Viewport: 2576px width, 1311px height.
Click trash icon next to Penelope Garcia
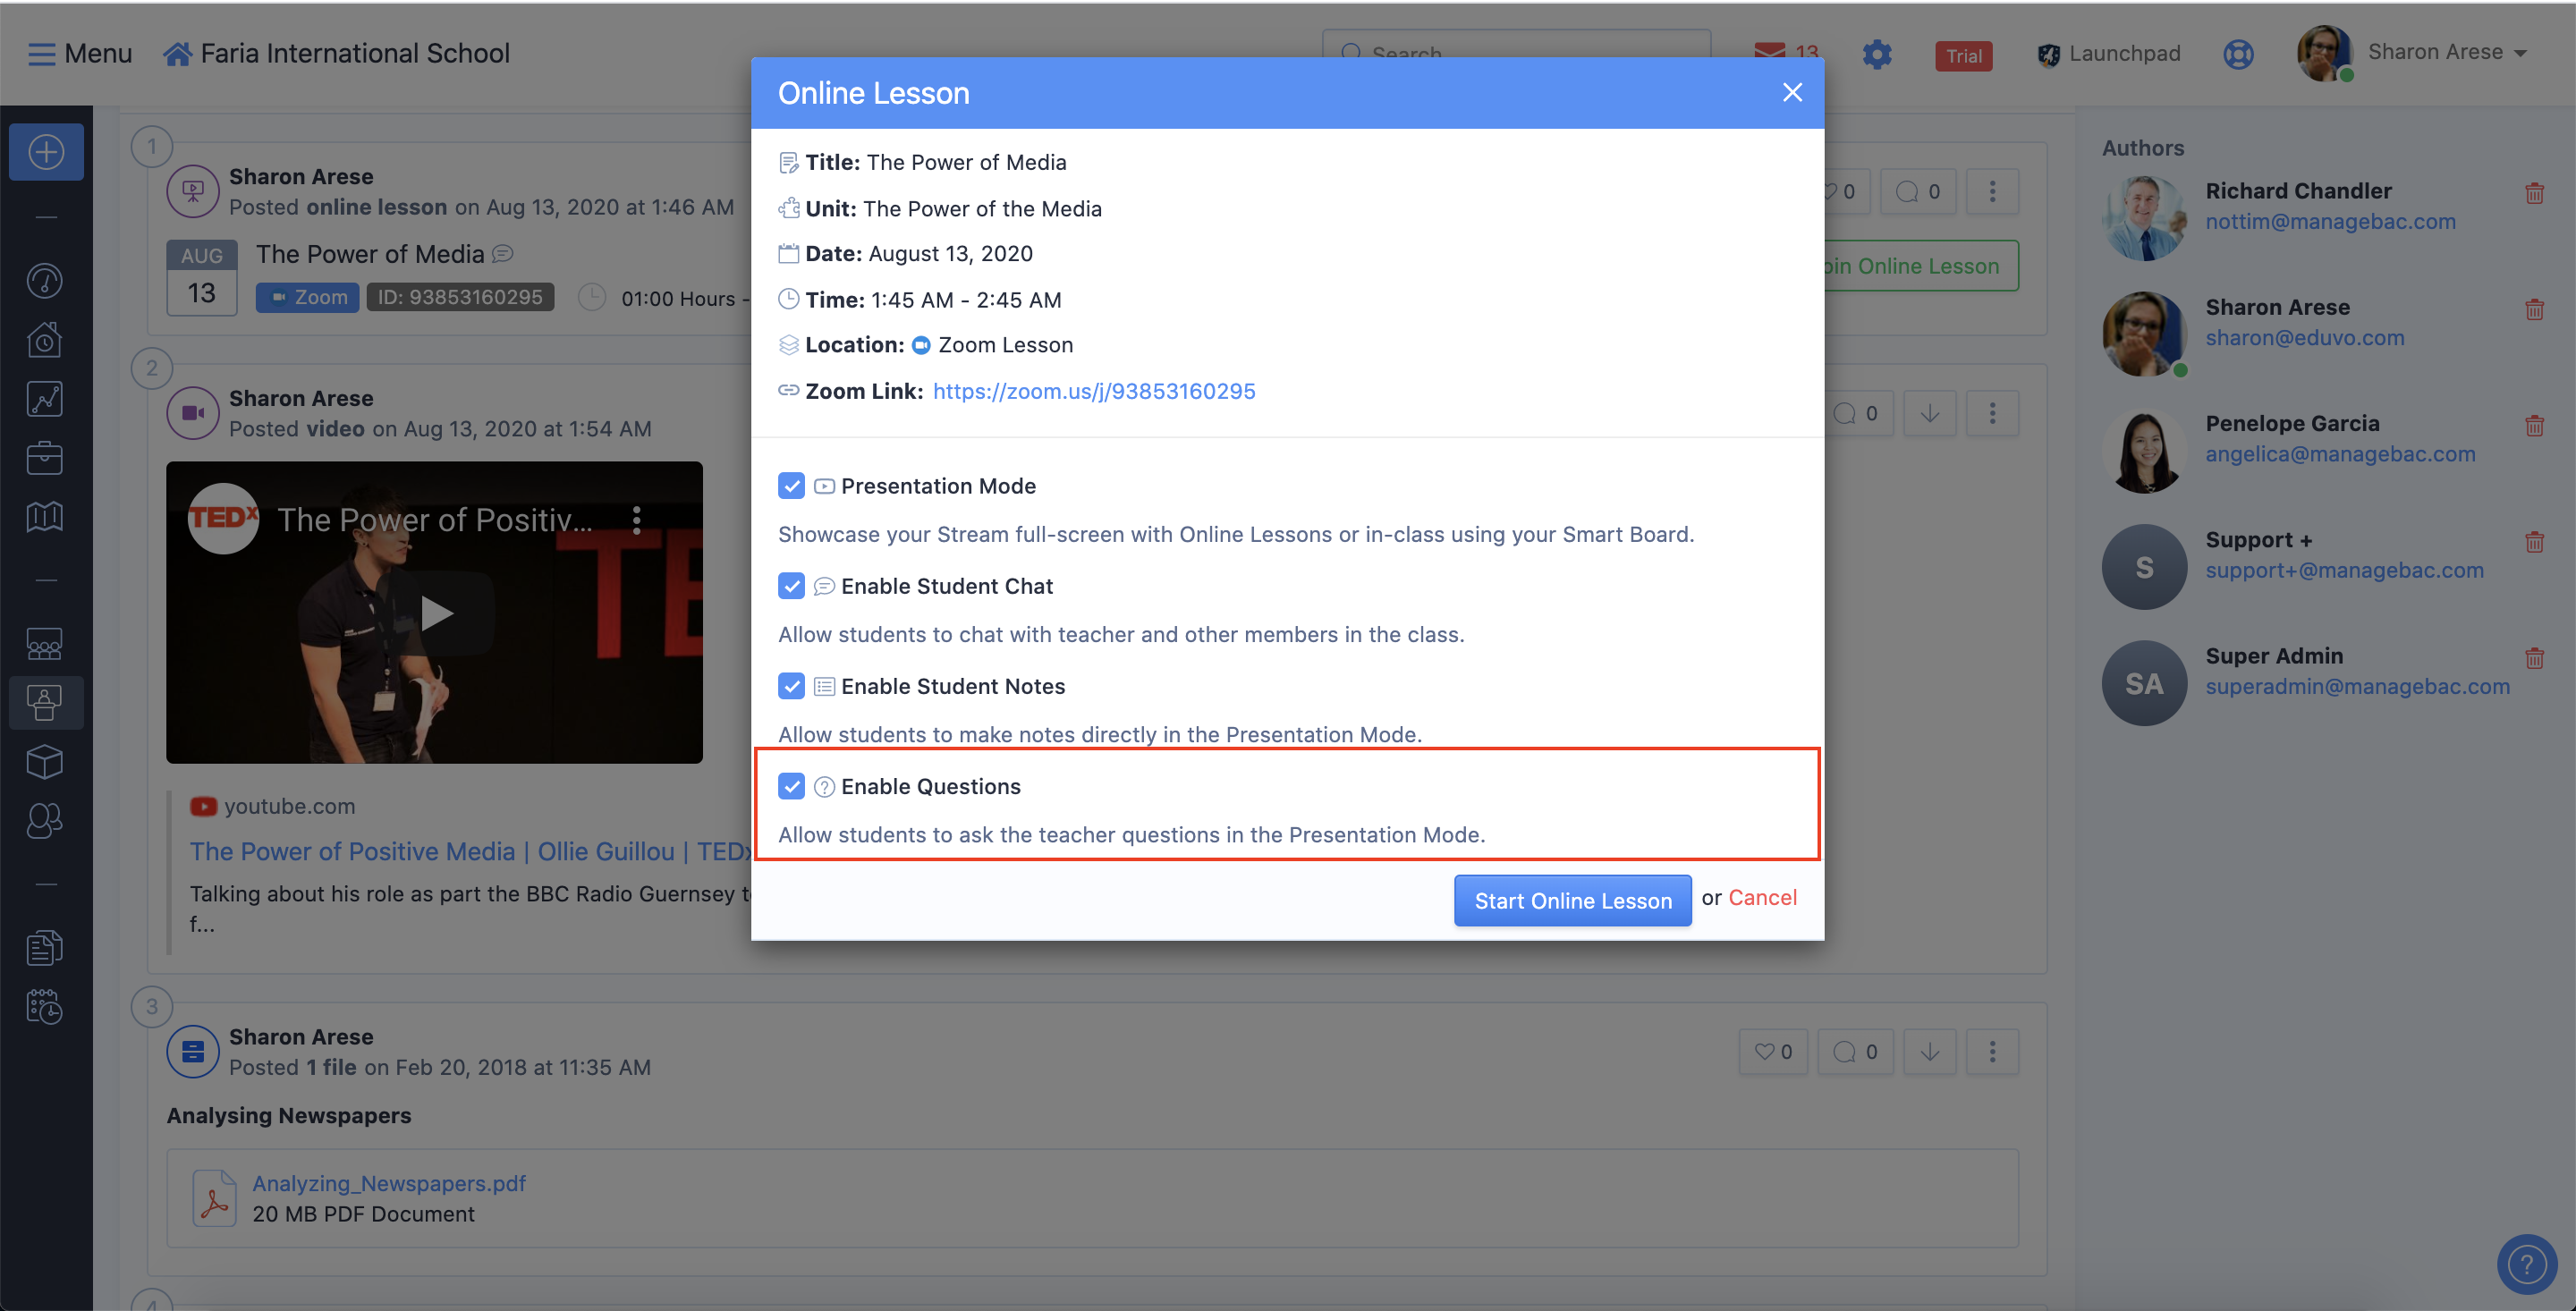pyautogui.click(x=2534, y=426)
